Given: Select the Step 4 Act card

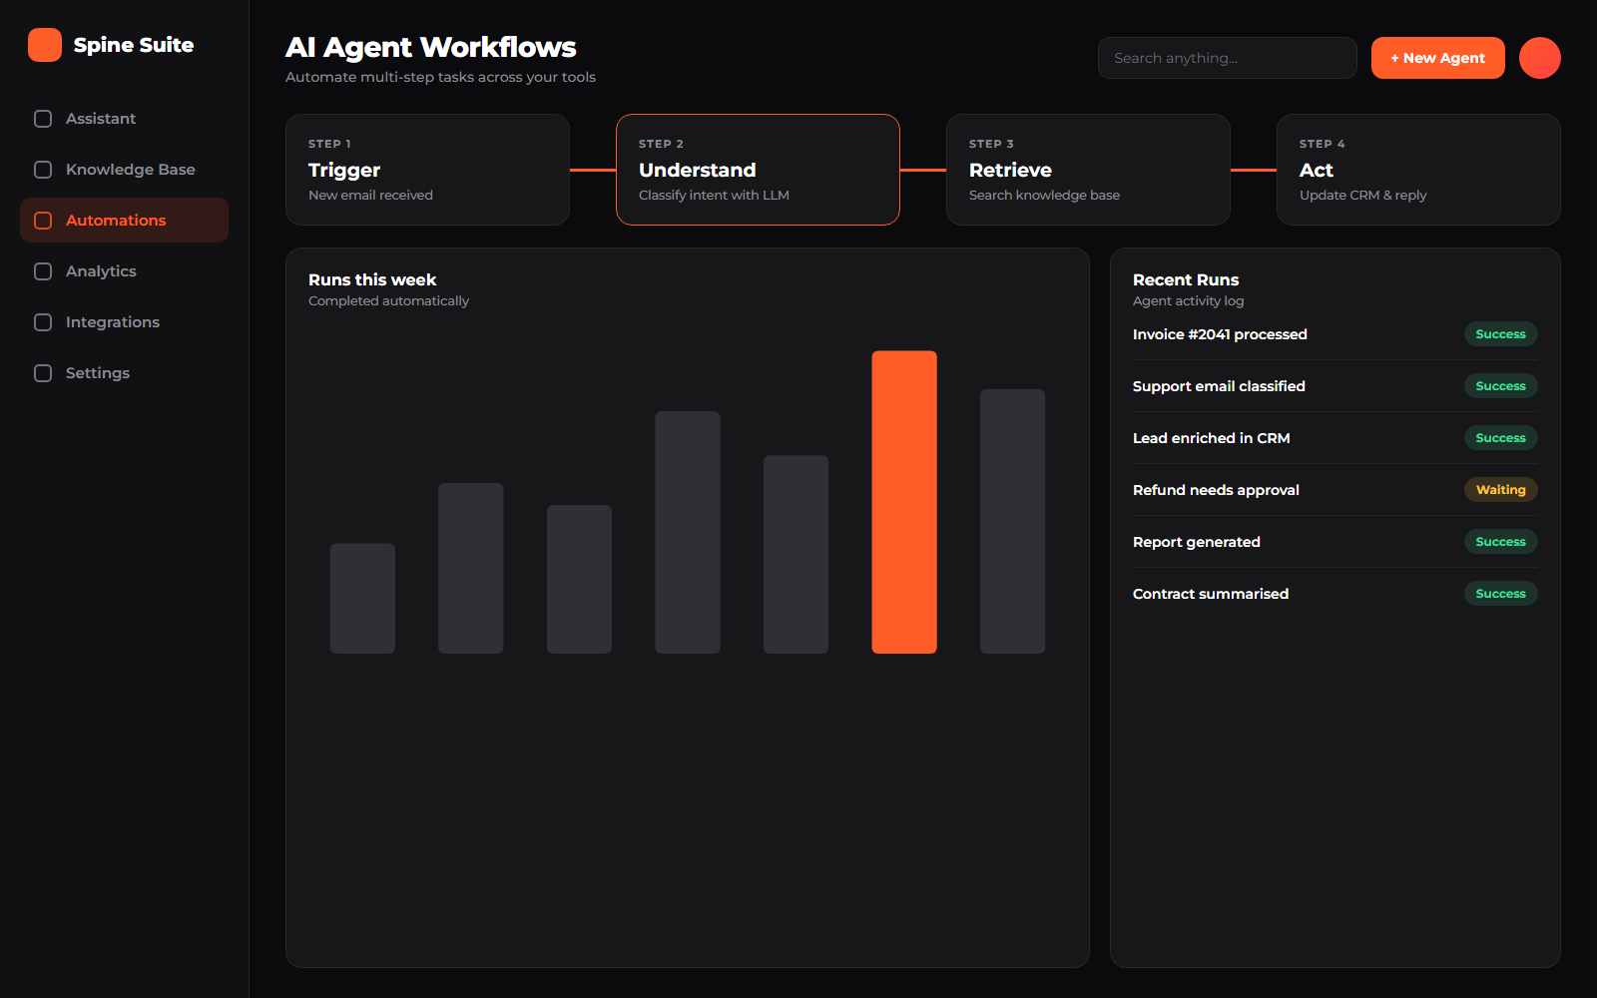Looking at the screenshot, I should tap(1418, 170).
